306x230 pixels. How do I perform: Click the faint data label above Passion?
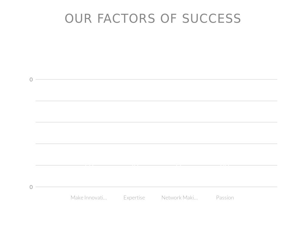click(x=224, y=164)
